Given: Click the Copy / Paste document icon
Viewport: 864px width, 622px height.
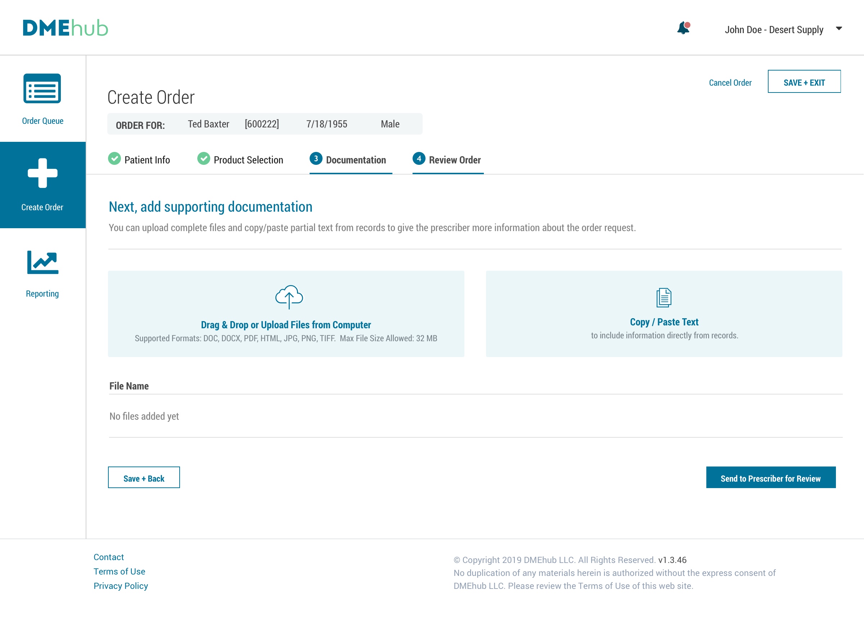Looking at the screenshot, I should (663, 297).
